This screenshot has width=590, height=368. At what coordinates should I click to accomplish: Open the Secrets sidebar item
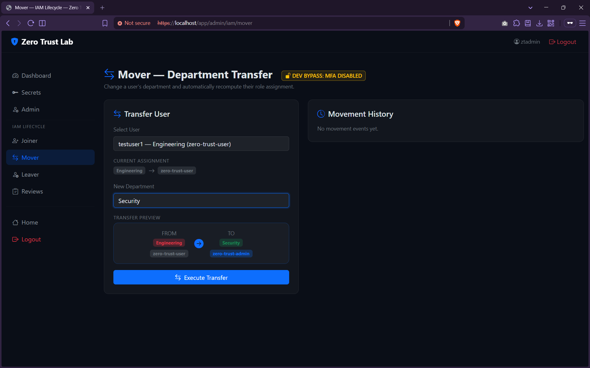pyautogui.click(x=31, y=92)
